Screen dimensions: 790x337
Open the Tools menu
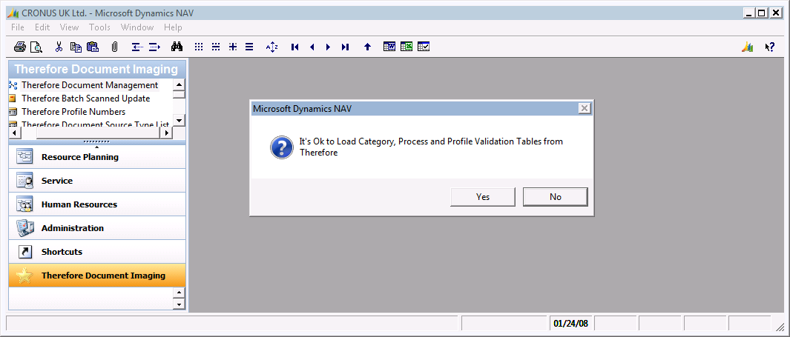pyautogui.click(x=99, y=27)
